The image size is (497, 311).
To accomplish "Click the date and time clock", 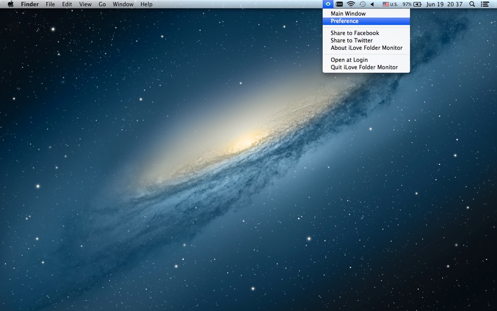I will (444, 4).
